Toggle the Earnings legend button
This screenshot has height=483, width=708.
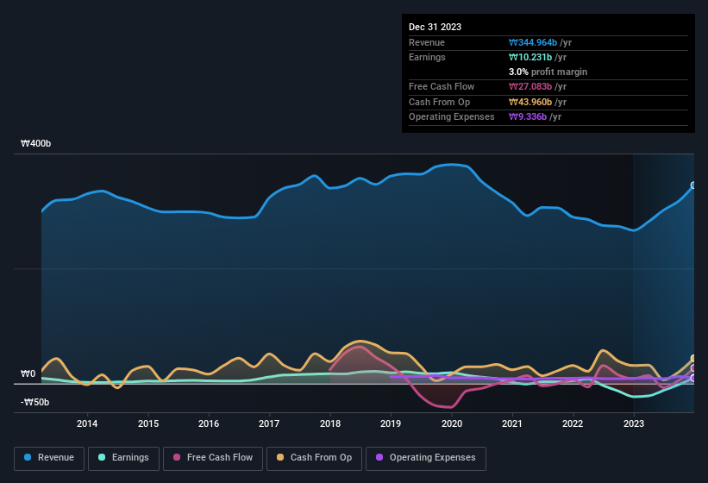(x=123, y=458)
